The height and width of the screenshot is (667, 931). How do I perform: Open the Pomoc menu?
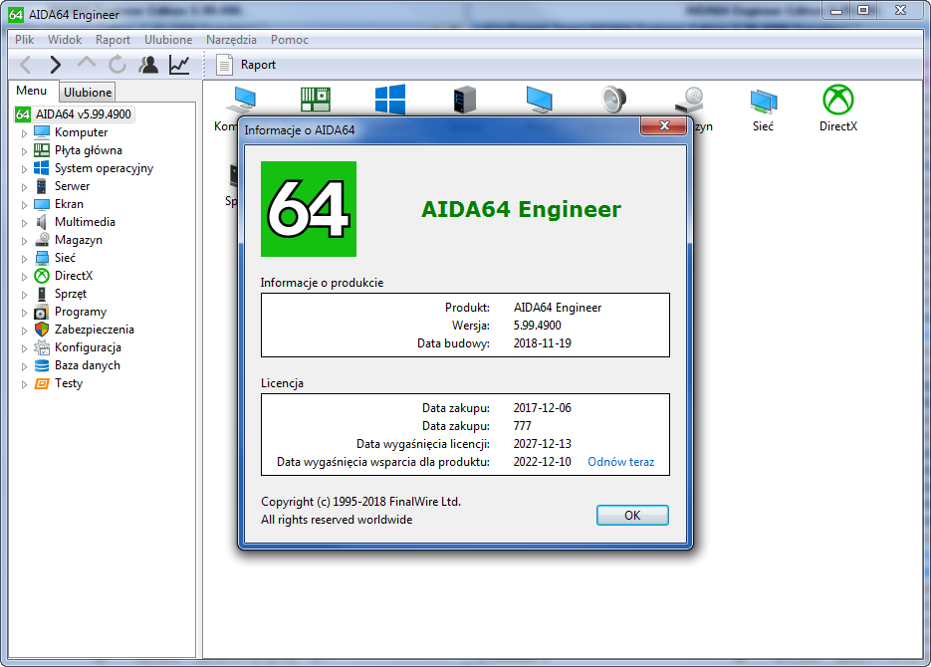click(x=289, y=40)
